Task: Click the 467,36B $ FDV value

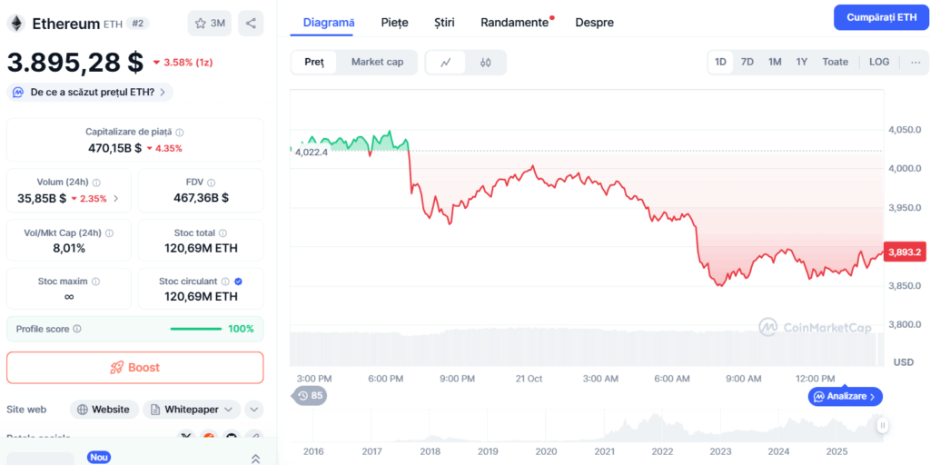Action: [x=201, y=198]
